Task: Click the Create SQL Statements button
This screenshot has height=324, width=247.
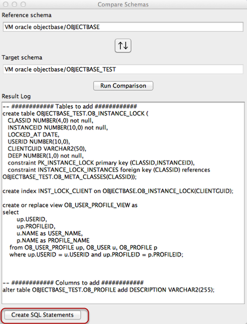Action: (x=42, y=315)
